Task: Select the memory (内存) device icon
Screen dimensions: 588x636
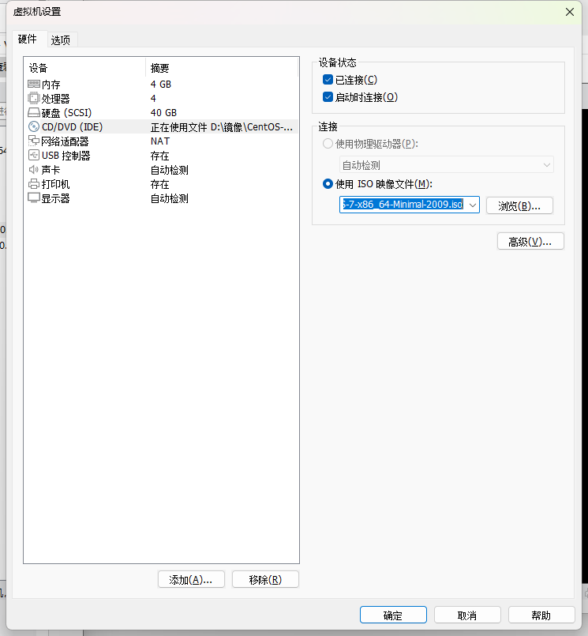Action: [x=34, y=84]
